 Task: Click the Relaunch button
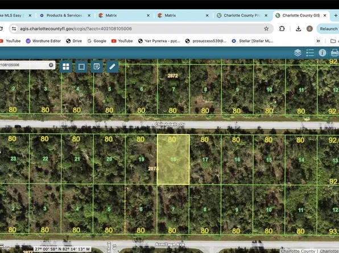point(328,29)
